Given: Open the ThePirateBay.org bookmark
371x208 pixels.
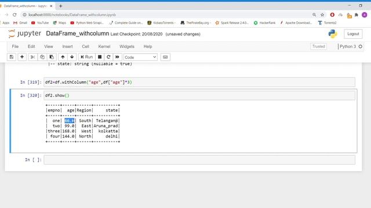Looking at the screenshot, I should coord(195,23).
